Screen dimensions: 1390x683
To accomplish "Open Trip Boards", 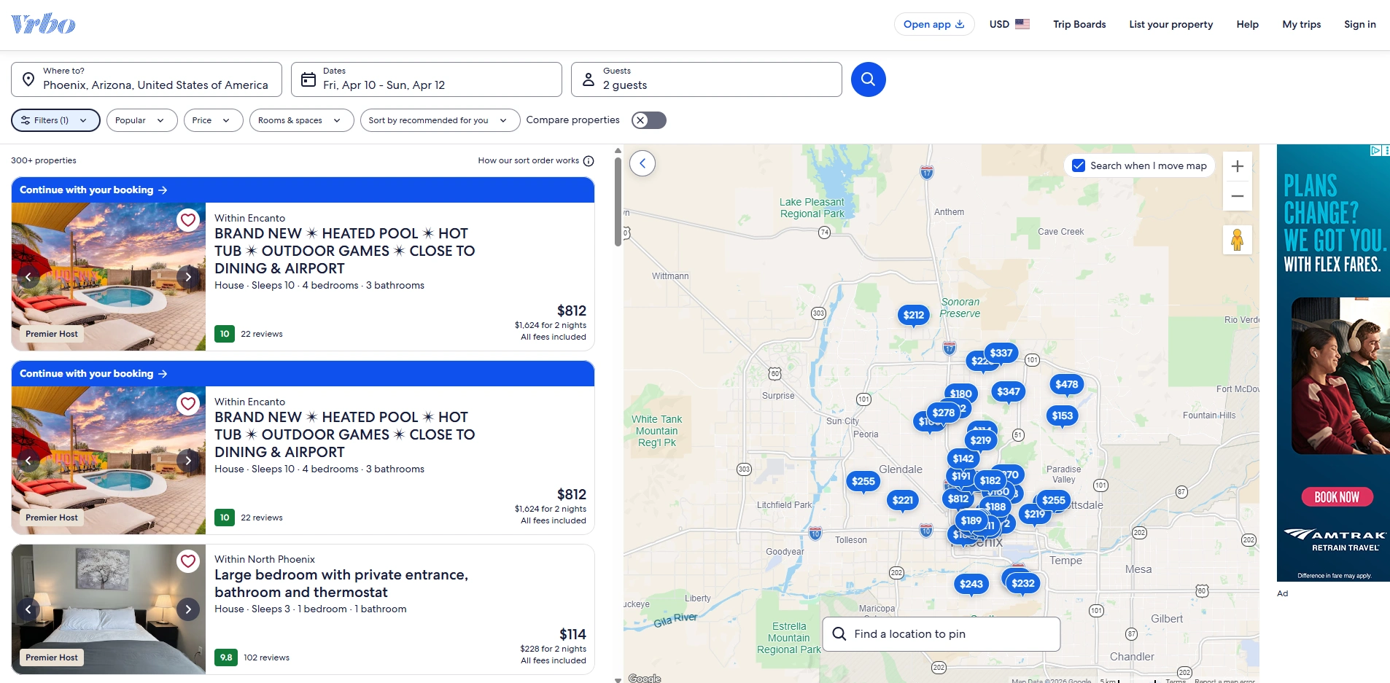I will click(1079, 24).
